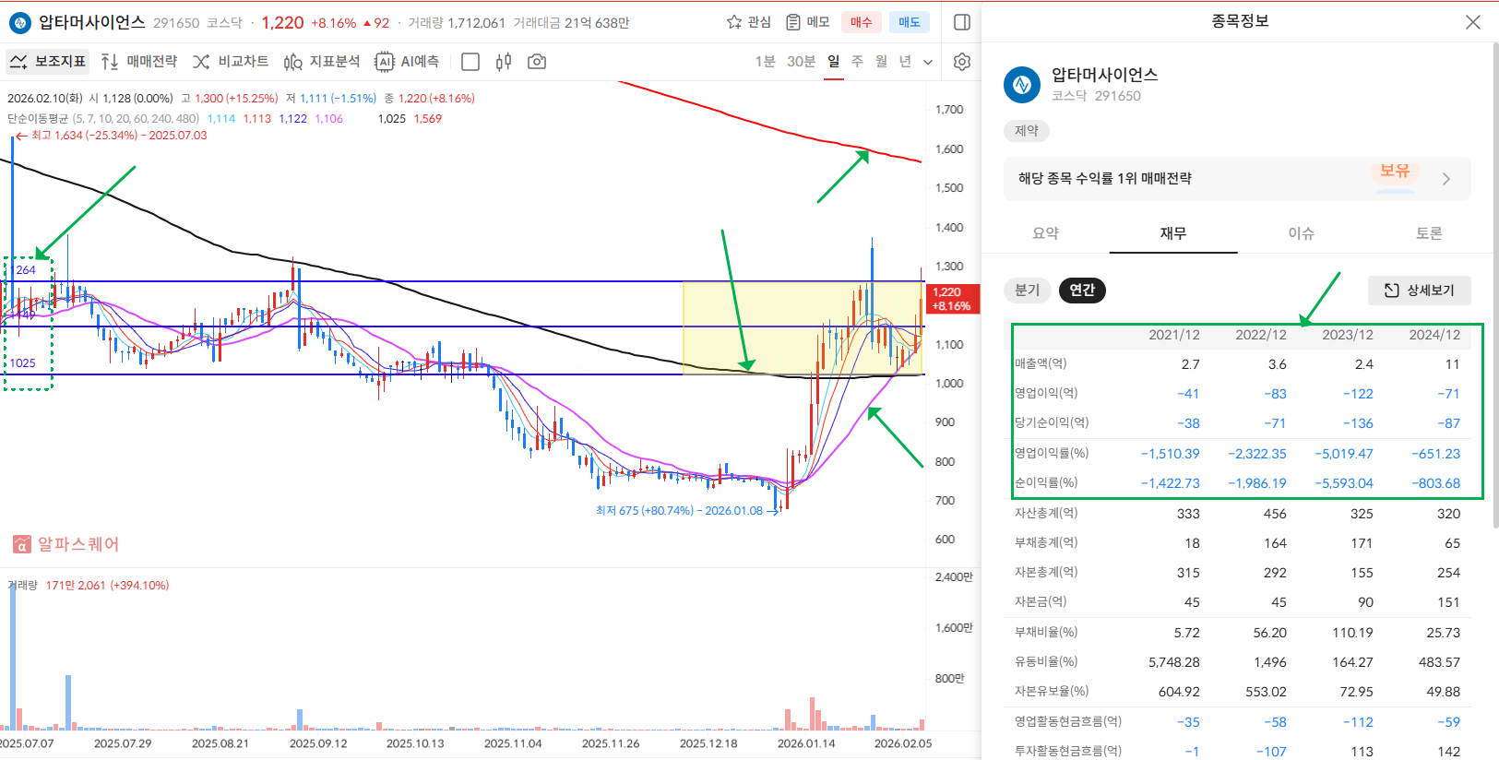Image resolution: width=1499 pixels, height=760 pixels.
Task: Open 해당 종목 수익률 1위 매매전략 banner
Action: [x=1237, y=179]
